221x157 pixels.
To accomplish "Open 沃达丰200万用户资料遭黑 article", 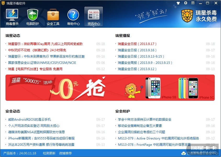I will point(41,145).
